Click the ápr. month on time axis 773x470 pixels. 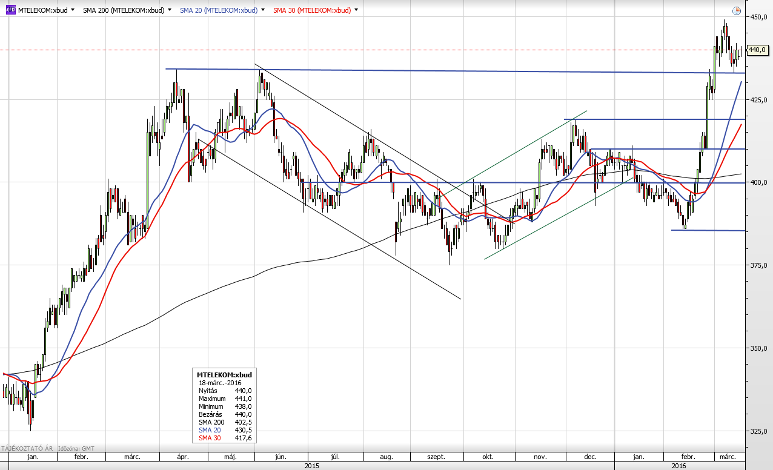click(x=184, y=457)
